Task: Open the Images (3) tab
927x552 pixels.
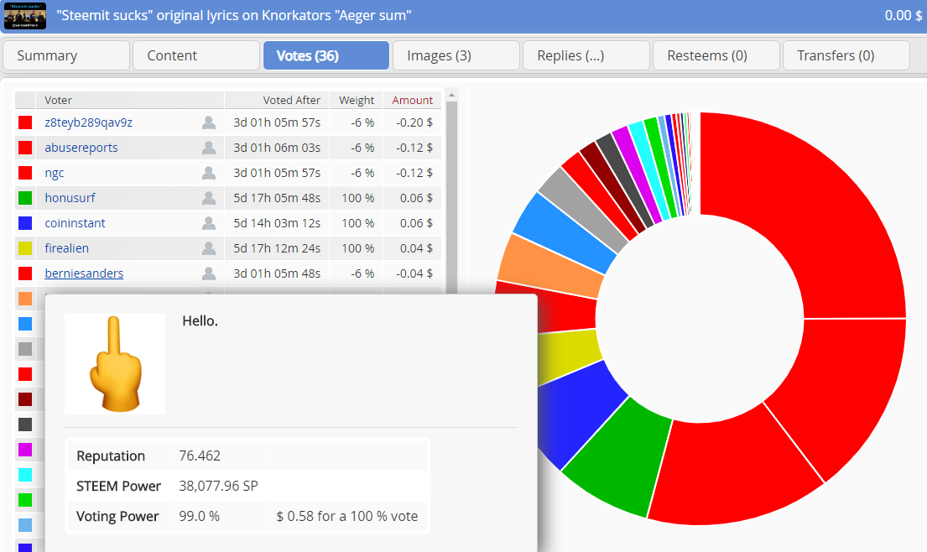Action: point(456,55)
